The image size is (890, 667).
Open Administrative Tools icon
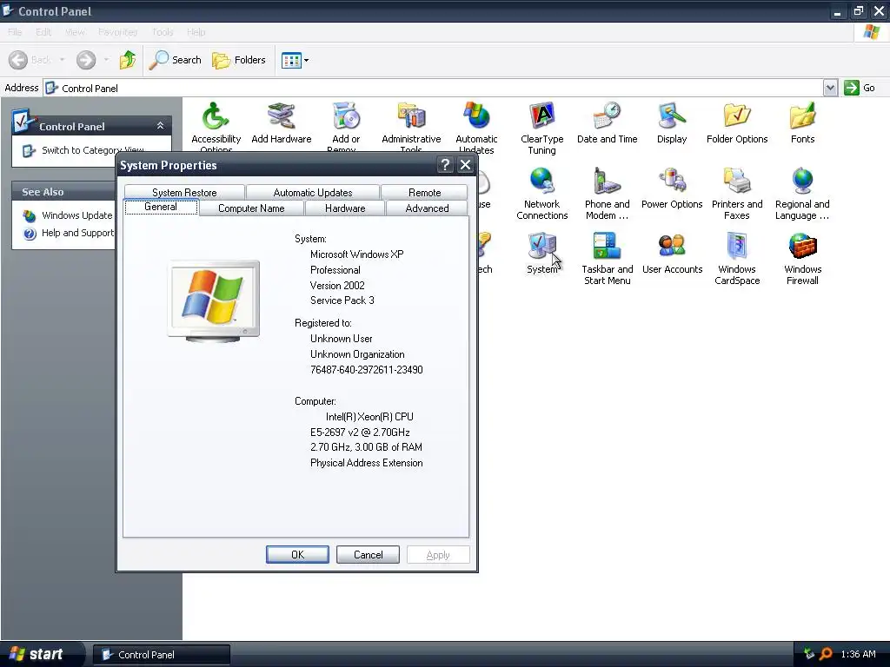coord(411,127)
